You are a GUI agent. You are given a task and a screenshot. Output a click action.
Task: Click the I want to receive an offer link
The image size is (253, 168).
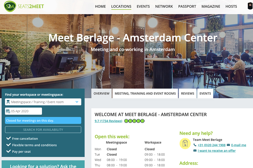point(217,151)
